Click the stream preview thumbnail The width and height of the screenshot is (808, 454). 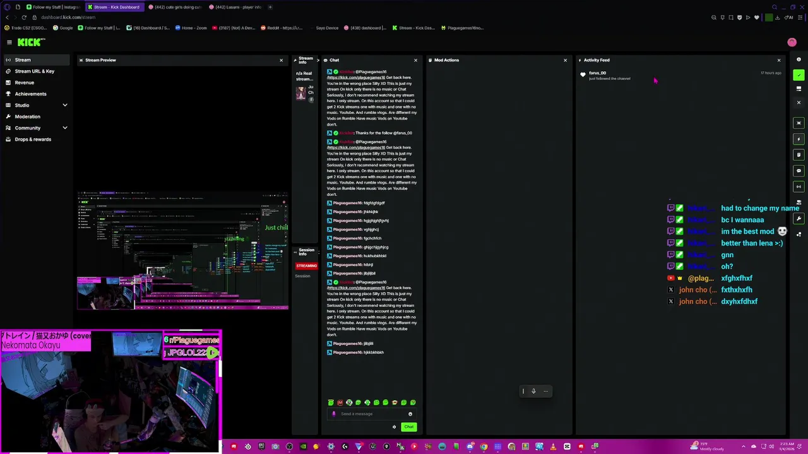[183, 251]
